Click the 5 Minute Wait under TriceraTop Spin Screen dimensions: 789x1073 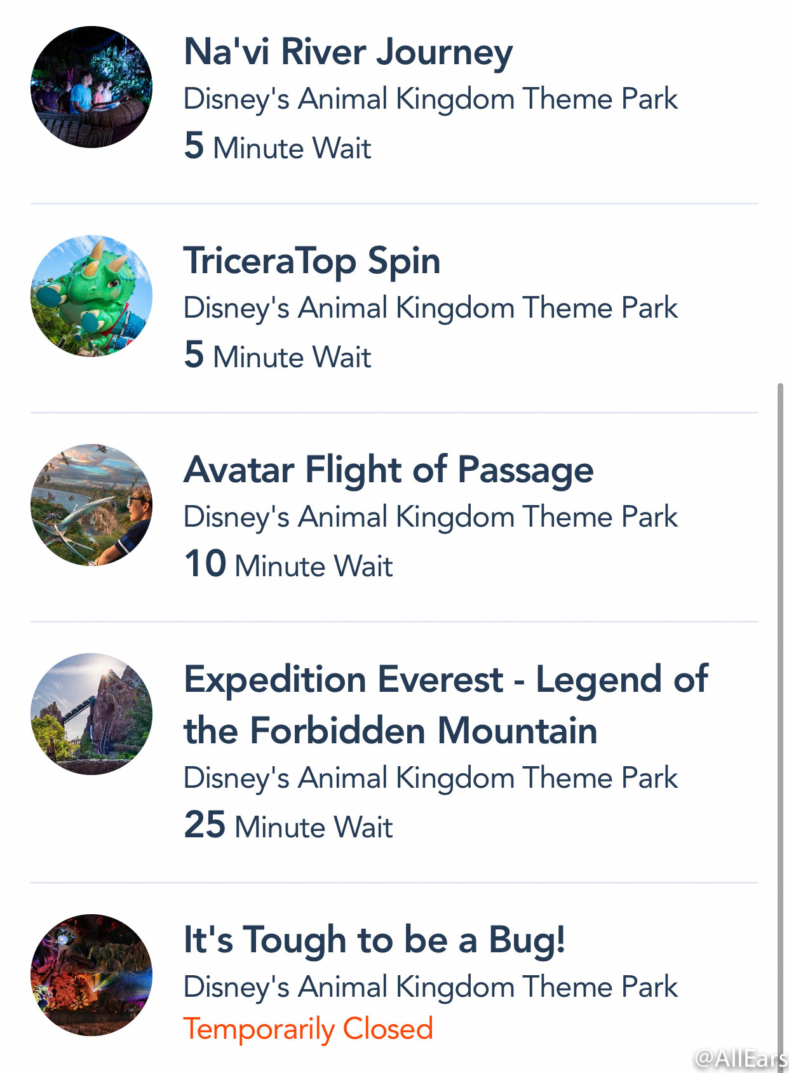pos(278,355)
